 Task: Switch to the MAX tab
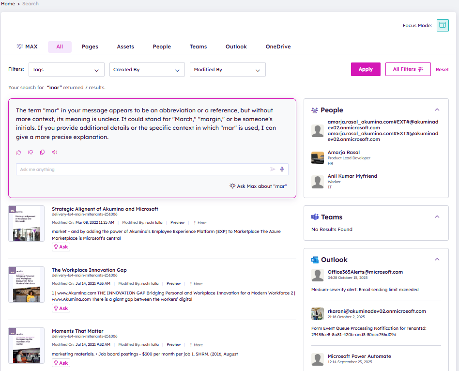(27, 47)
